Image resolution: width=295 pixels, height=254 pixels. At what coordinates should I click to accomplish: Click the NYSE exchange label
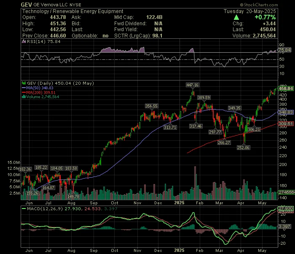pyautogui.click(x=75, y=5)
